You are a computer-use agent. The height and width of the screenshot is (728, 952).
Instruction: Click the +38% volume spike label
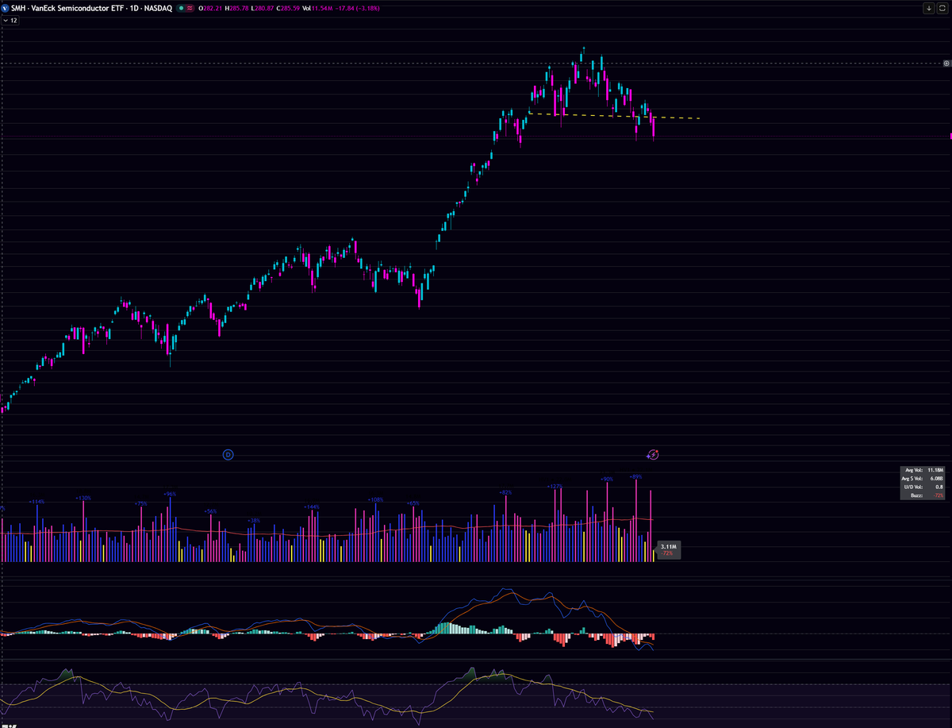254,521
